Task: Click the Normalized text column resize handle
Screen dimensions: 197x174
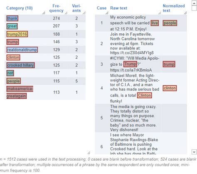Action: [185, 13]
